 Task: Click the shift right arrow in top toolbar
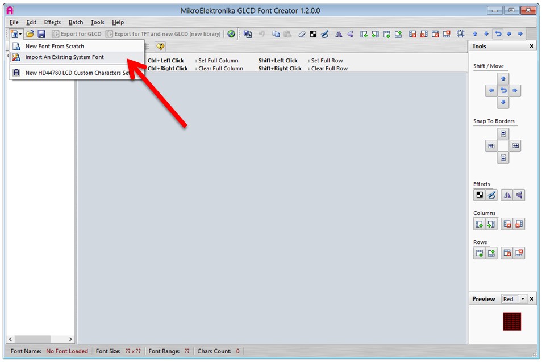520,34
